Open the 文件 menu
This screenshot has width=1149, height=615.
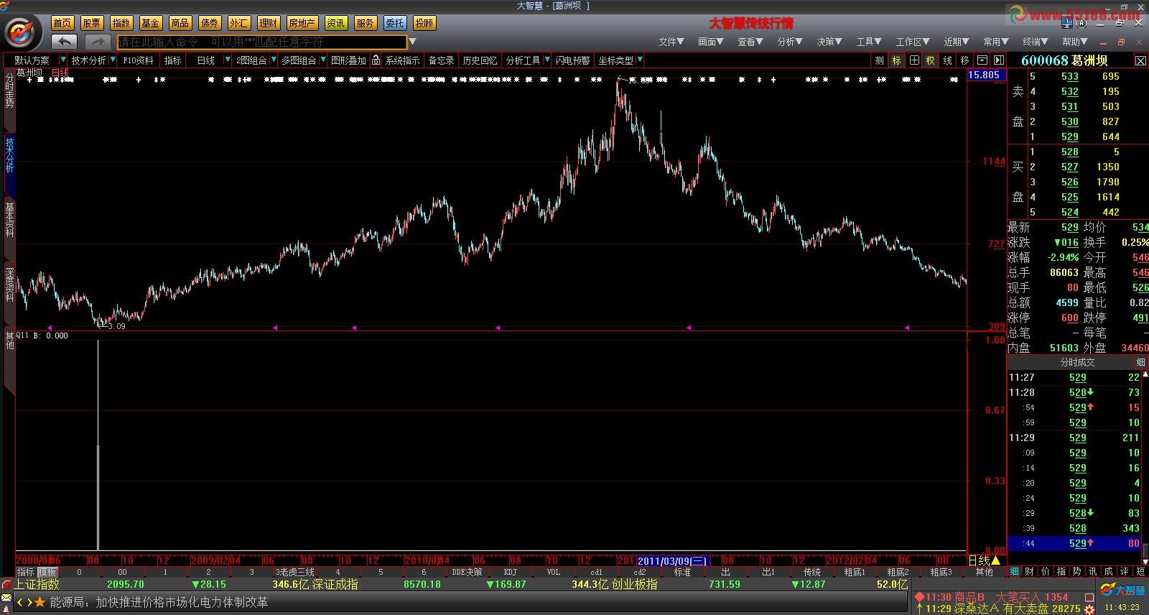671,42
